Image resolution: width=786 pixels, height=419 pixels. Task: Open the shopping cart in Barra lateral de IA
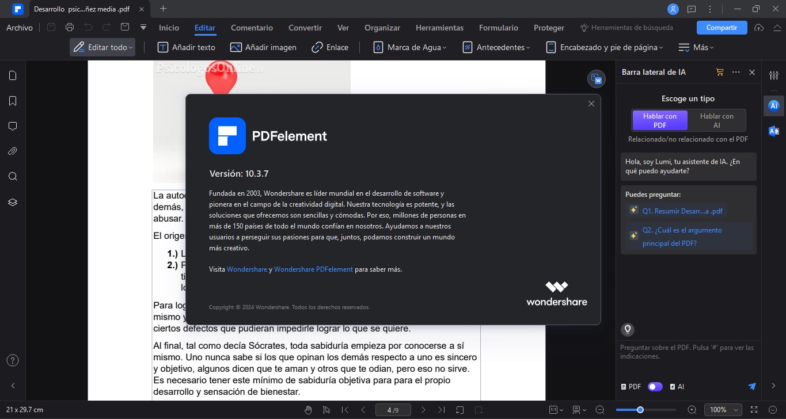[x=720, y=72]
